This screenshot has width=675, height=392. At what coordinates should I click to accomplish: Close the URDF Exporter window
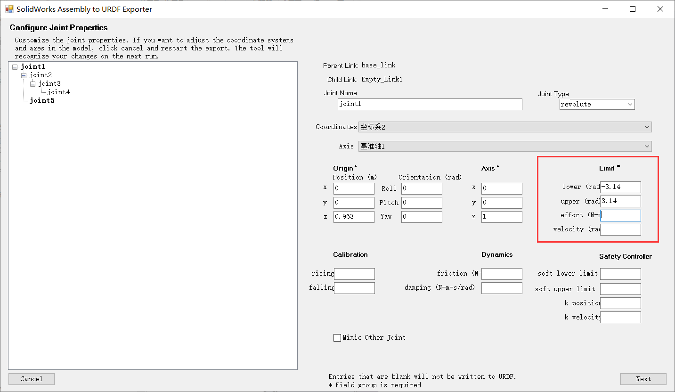659,9
